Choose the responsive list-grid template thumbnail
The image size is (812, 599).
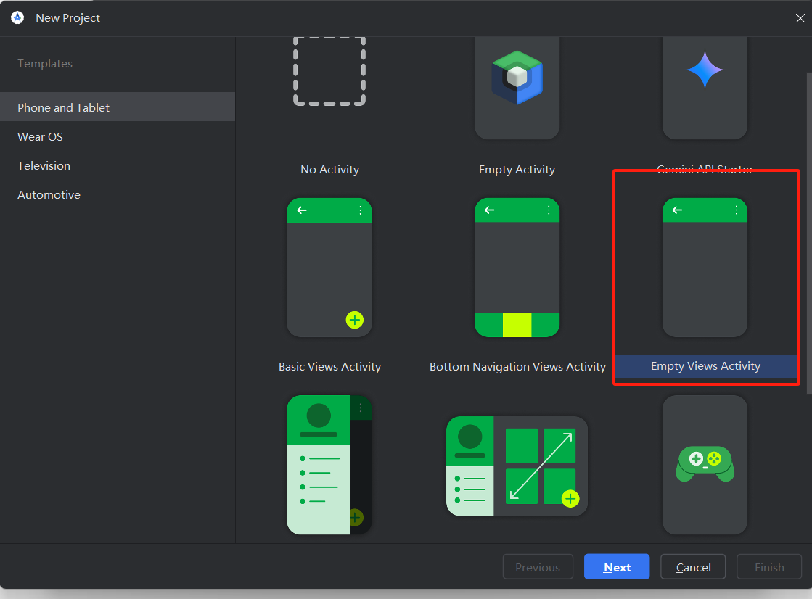pos(517,466)
